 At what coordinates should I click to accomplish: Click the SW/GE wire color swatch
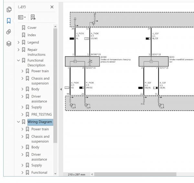click(81, 88)
